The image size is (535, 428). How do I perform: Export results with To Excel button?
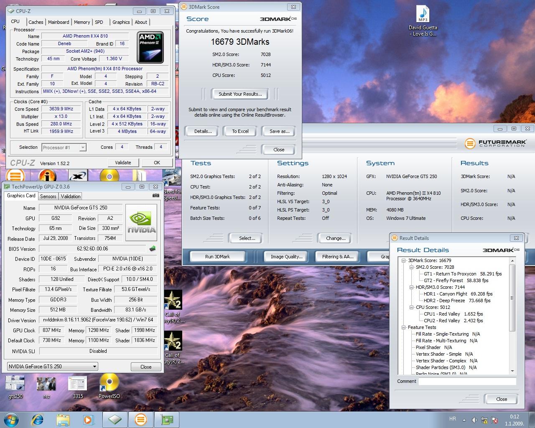click(240, 131)
